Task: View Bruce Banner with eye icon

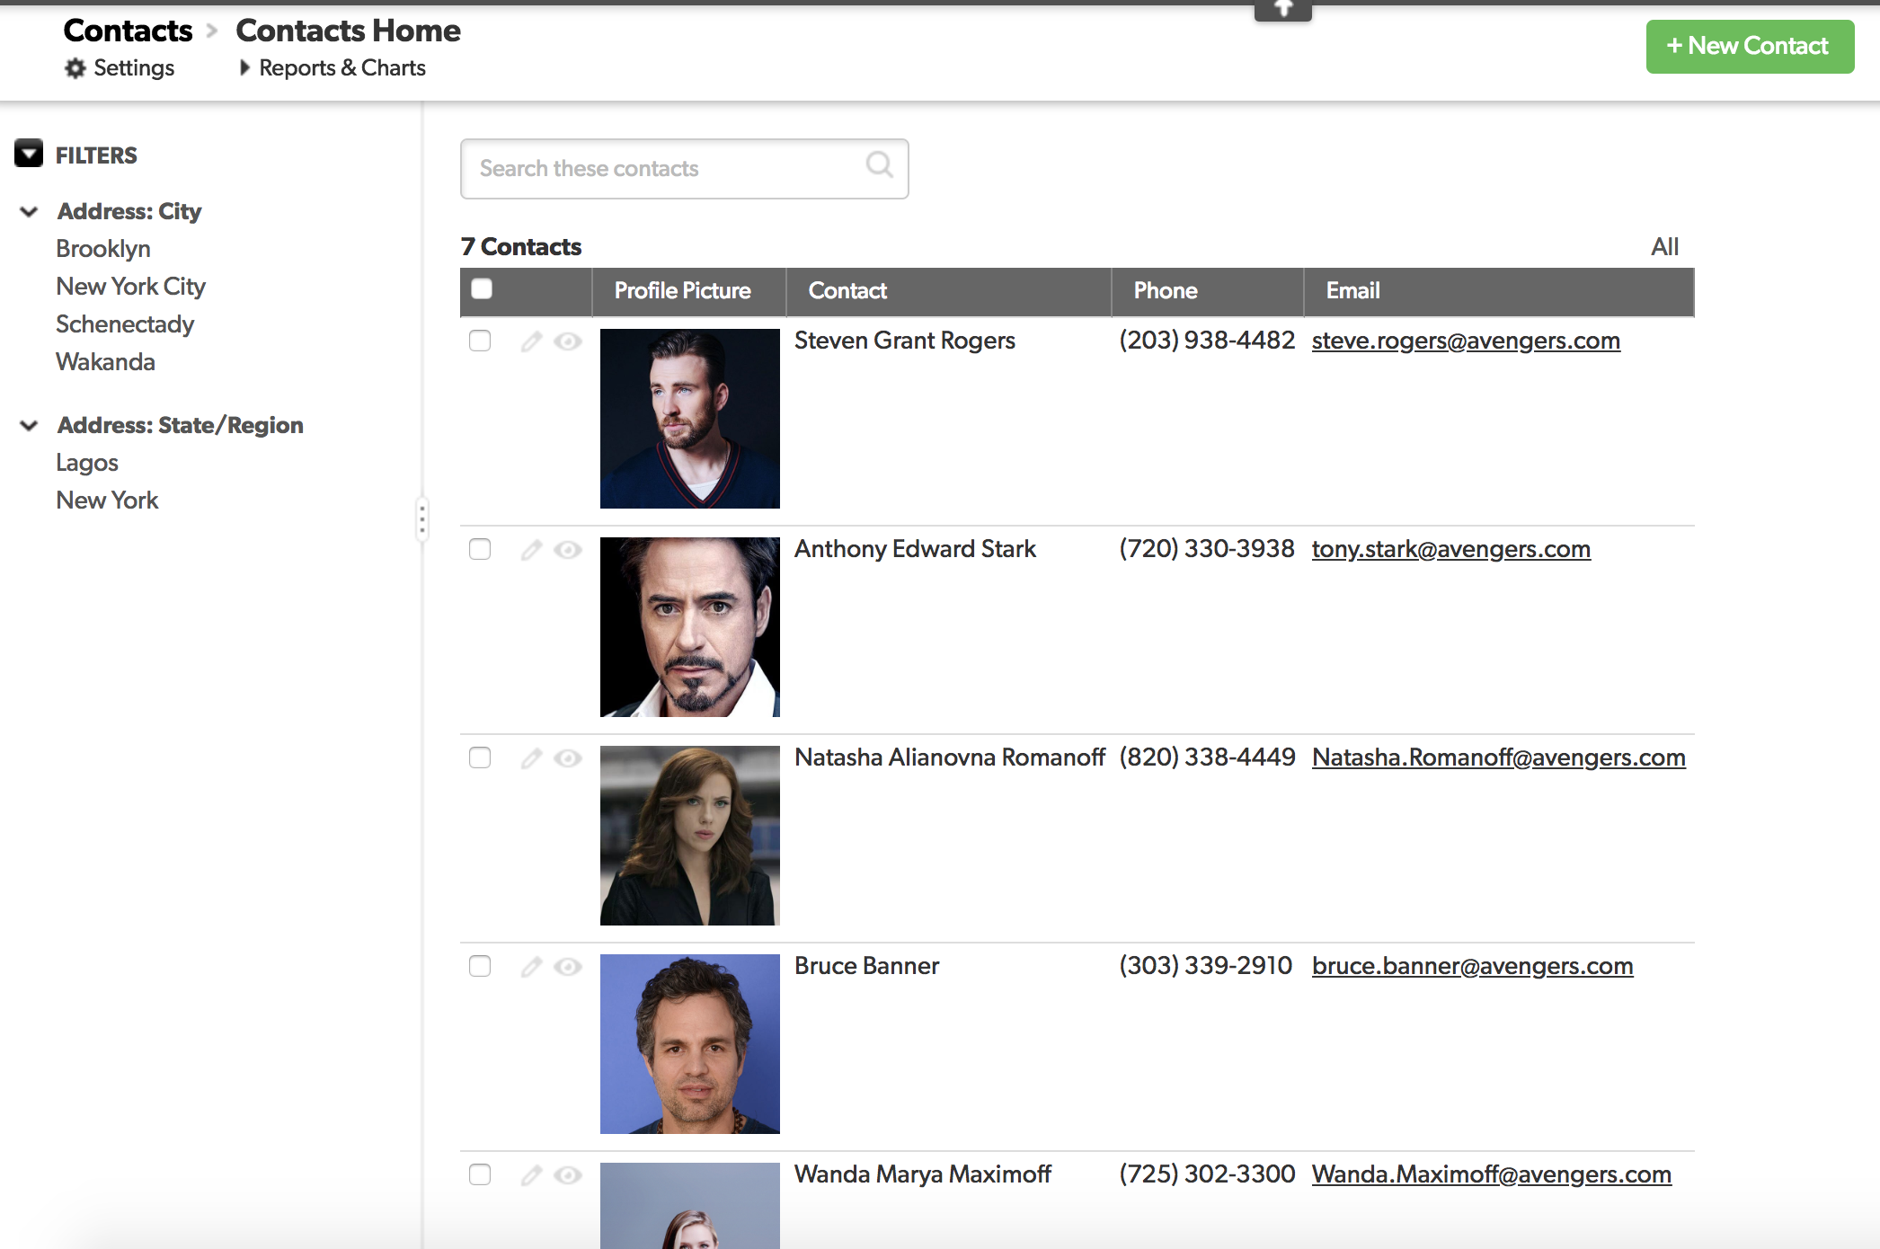Action: click(x=568, y=967)
